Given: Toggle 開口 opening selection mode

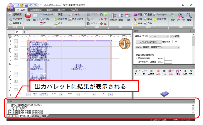Looking at the screenshot, I should point(148,19).
